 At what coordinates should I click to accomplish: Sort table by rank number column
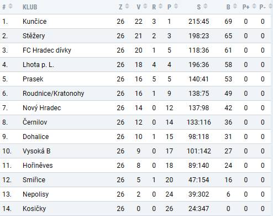[11, 6]
